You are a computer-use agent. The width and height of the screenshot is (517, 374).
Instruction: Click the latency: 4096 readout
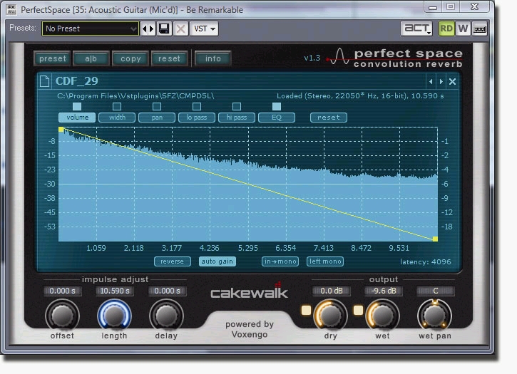[425, 262]
